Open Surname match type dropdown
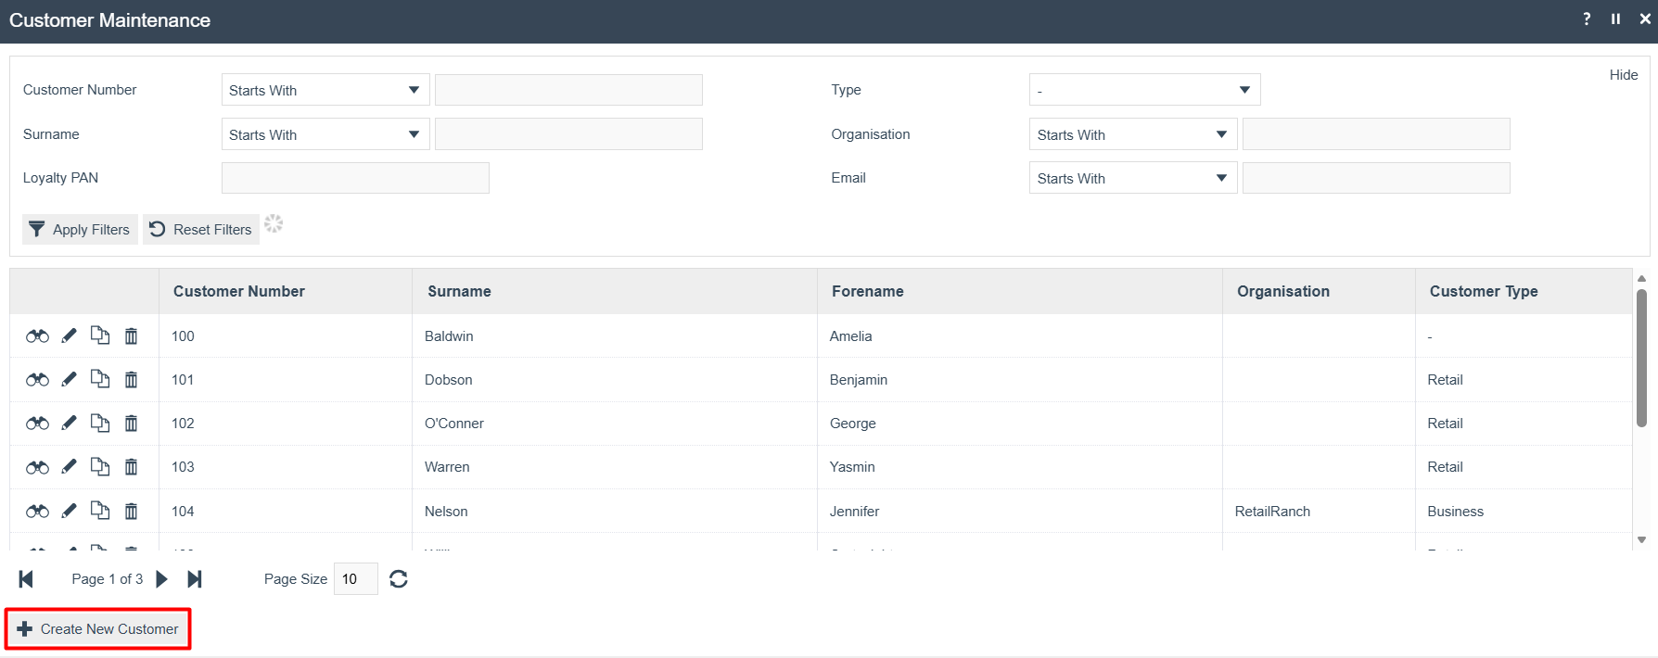The width and height of the screenshot is (1658, 658). tap(325, 134)
